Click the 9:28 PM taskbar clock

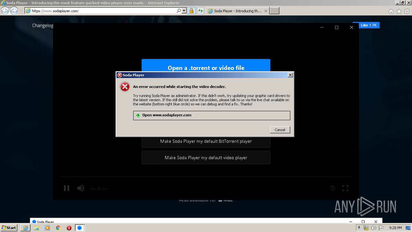click(x=395, y=228)
